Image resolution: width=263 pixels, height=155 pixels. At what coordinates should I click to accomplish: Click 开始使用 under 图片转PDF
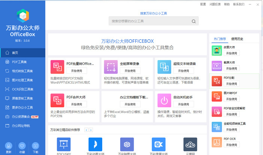click(x=232, y=99)
